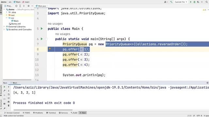Rerun Main in the Run panel
Viewport: 209px width, 117px height.
coord(4,87)
